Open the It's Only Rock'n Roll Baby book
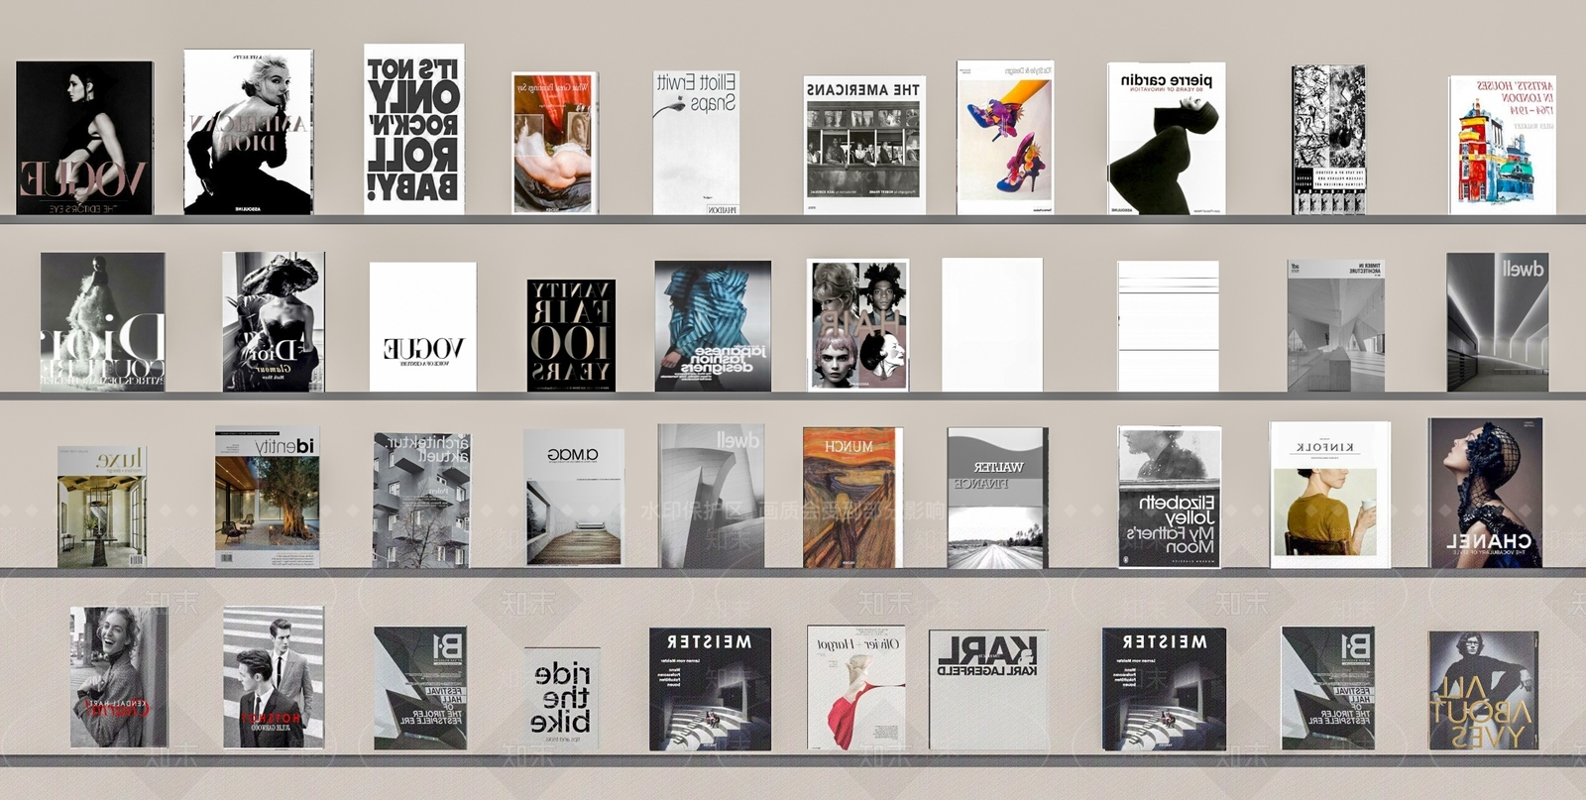This screenshot has height=800, width=1586. point(413,129)
